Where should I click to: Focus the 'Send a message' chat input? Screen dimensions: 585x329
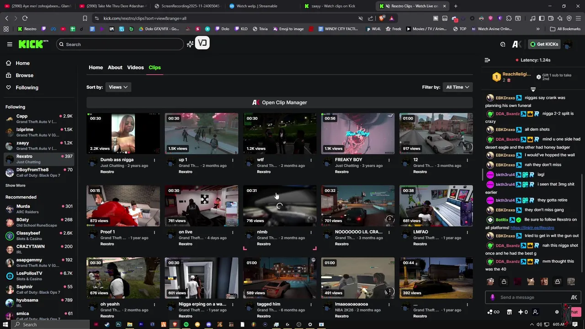coord(532,297)
